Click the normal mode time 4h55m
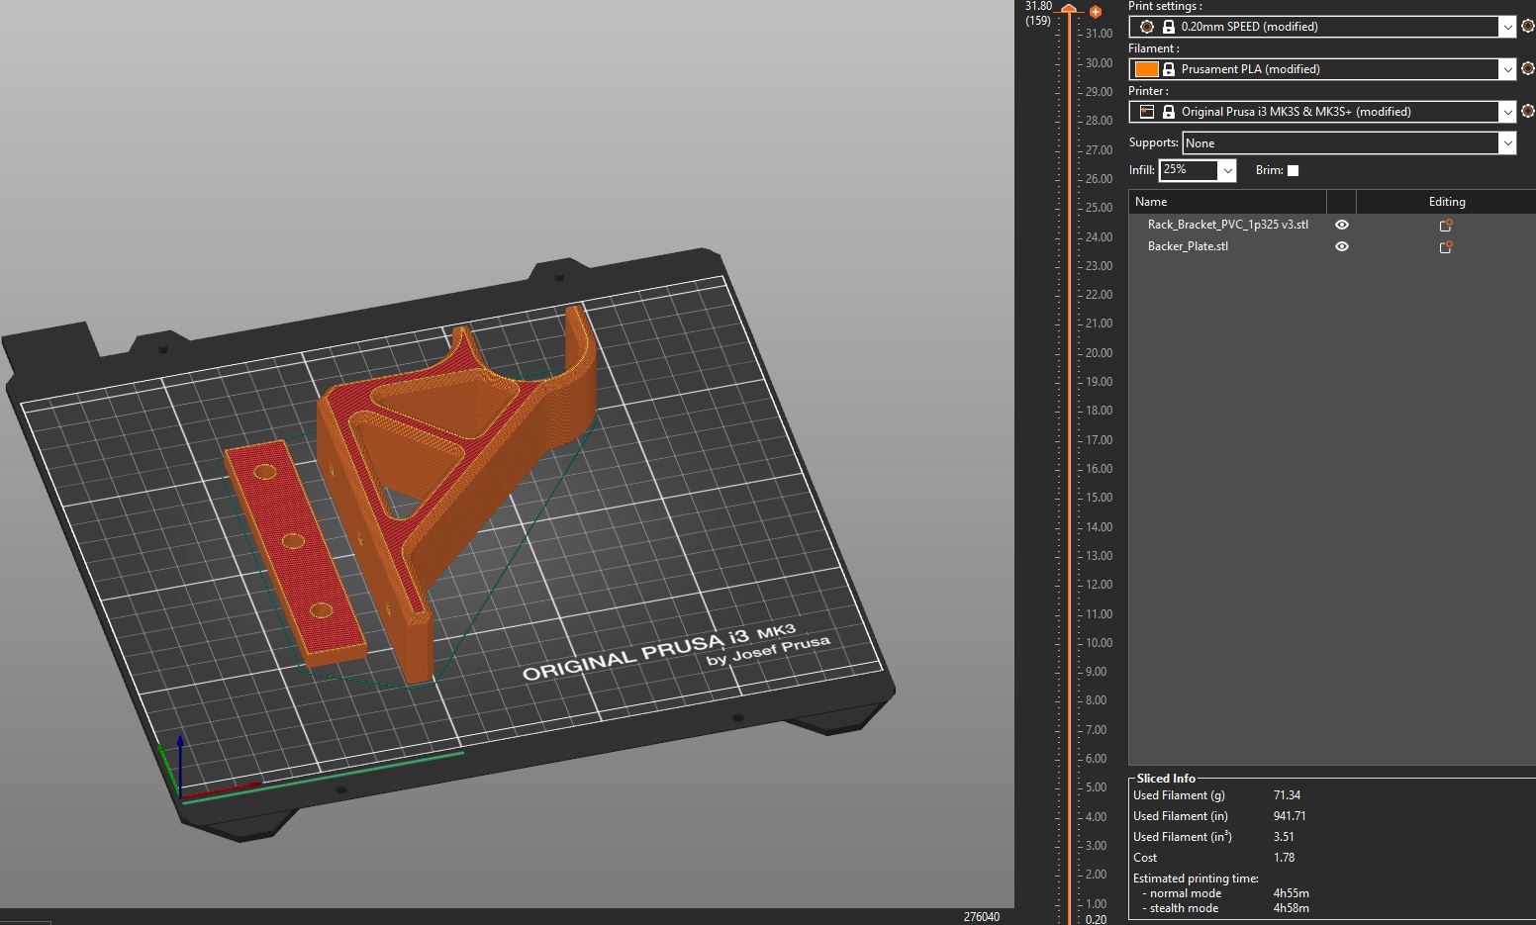 coord(1291,893)
